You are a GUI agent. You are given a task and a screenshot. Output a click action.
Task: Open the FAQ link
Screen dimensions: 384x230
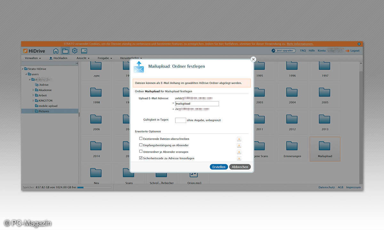303,50
